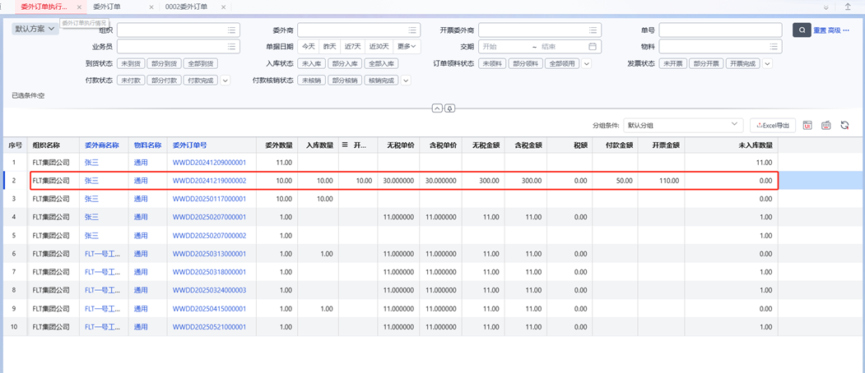Open the three-dot more options next to 高级
Screen dimensions: 865x373
tap(846, 30)
